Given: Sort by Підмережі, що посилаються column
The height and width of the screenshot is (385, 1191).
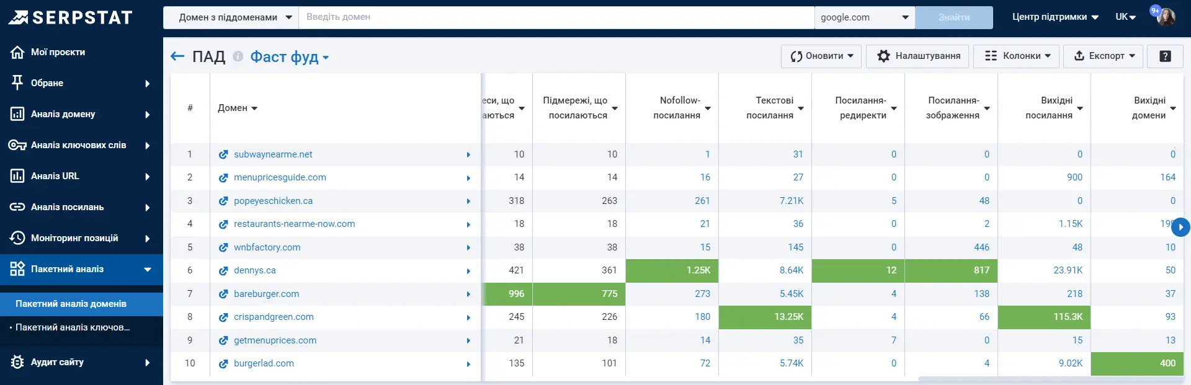Looking at the screenshot, I should [x=580, y=108].
